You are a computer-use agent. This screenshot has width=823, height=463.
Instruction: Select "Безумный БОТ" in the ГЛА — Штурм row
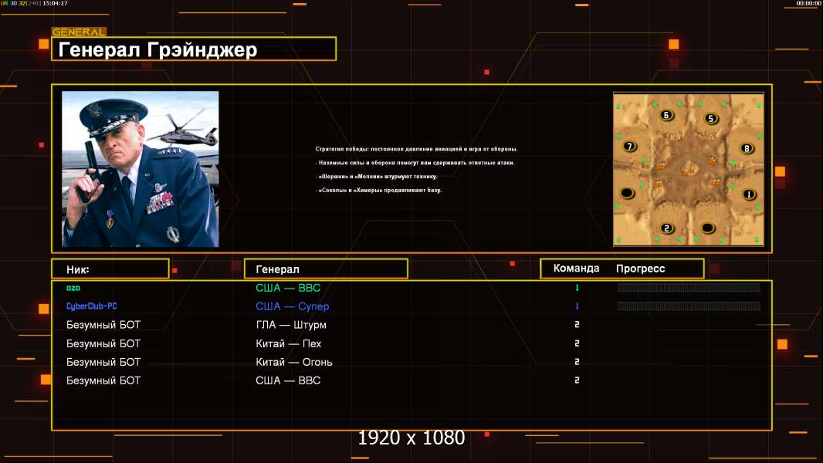coord(103,325)
